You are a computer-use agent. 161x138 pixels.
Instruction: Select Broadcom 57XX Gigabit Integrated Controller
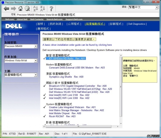(x=78, y=86)
